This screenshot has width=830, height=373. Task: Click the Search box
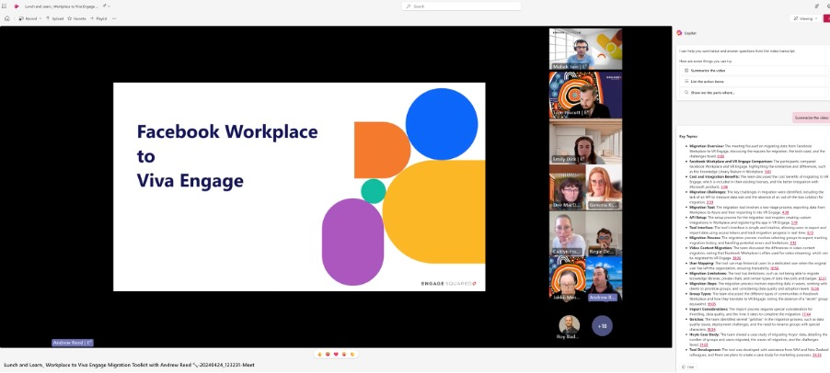[460, 6]
